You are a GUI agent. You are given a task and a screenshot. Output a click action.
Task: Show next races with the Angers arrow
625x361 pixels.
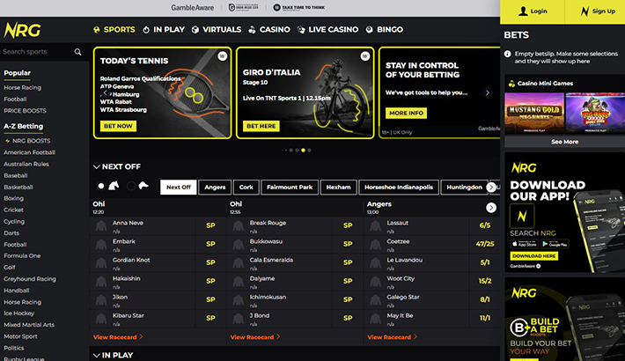[491, 208]
